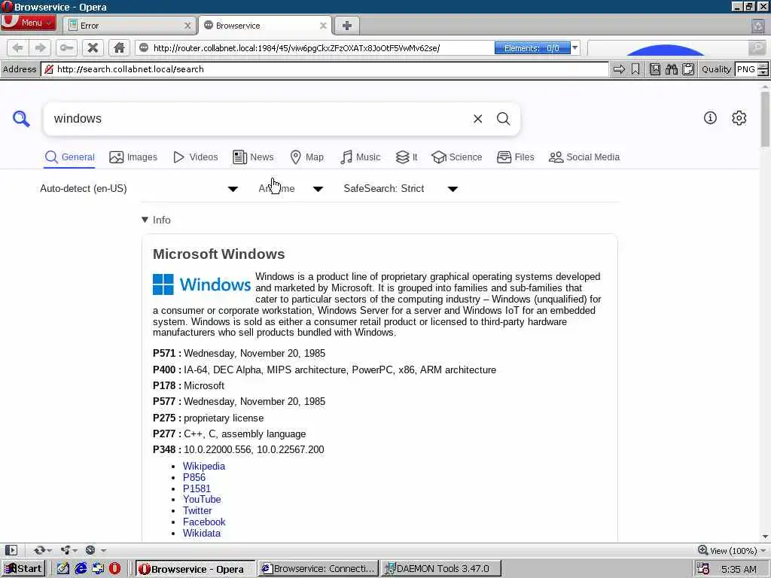Open preferences gear icon
Viewport: 771px width, 578px height.
(739, 117)
